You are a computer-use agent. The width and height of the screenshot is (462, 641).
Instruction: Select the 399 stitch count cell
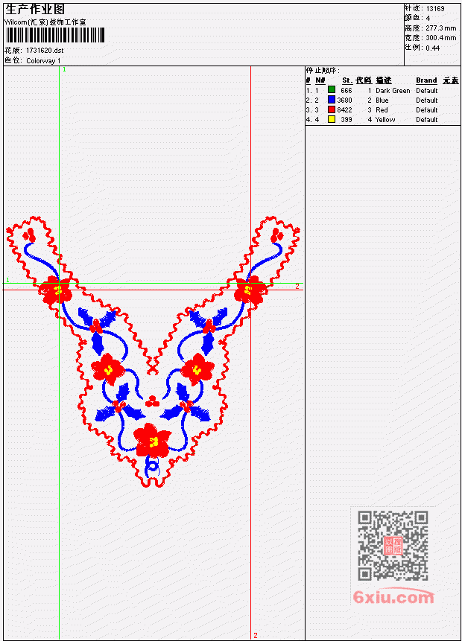click(x=346, y=120)
